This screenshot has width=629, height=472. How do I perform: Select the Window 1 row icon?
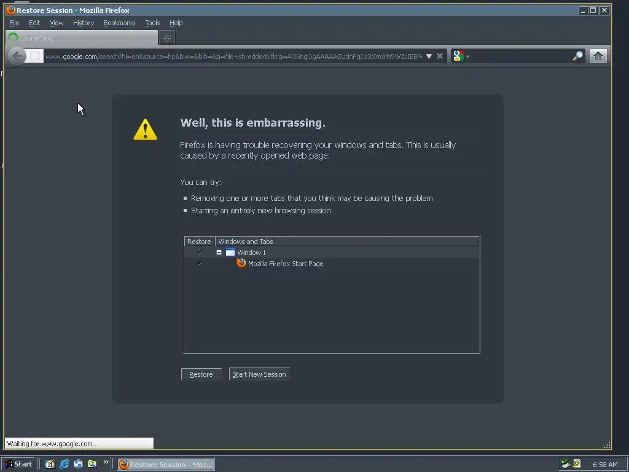(230, 252)
